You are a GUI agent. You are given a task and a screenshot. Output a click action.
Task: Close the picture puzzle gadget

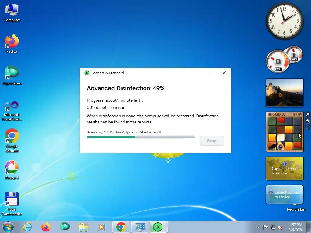click(x=308, y=114)
